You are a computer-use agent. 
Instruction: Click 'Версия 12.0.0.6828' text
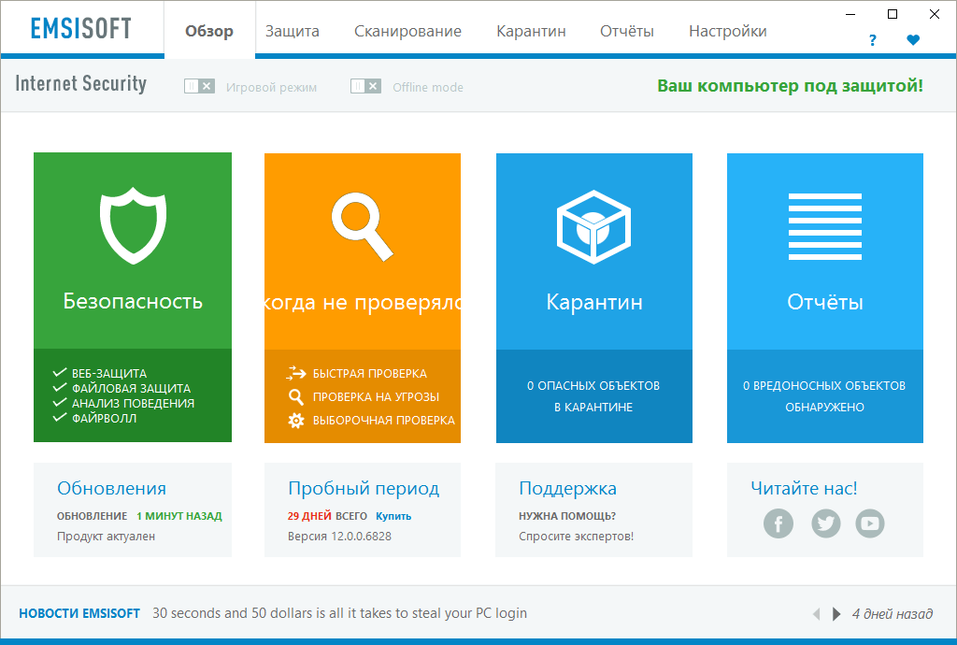pyautogui.click(x=339, y=537)
